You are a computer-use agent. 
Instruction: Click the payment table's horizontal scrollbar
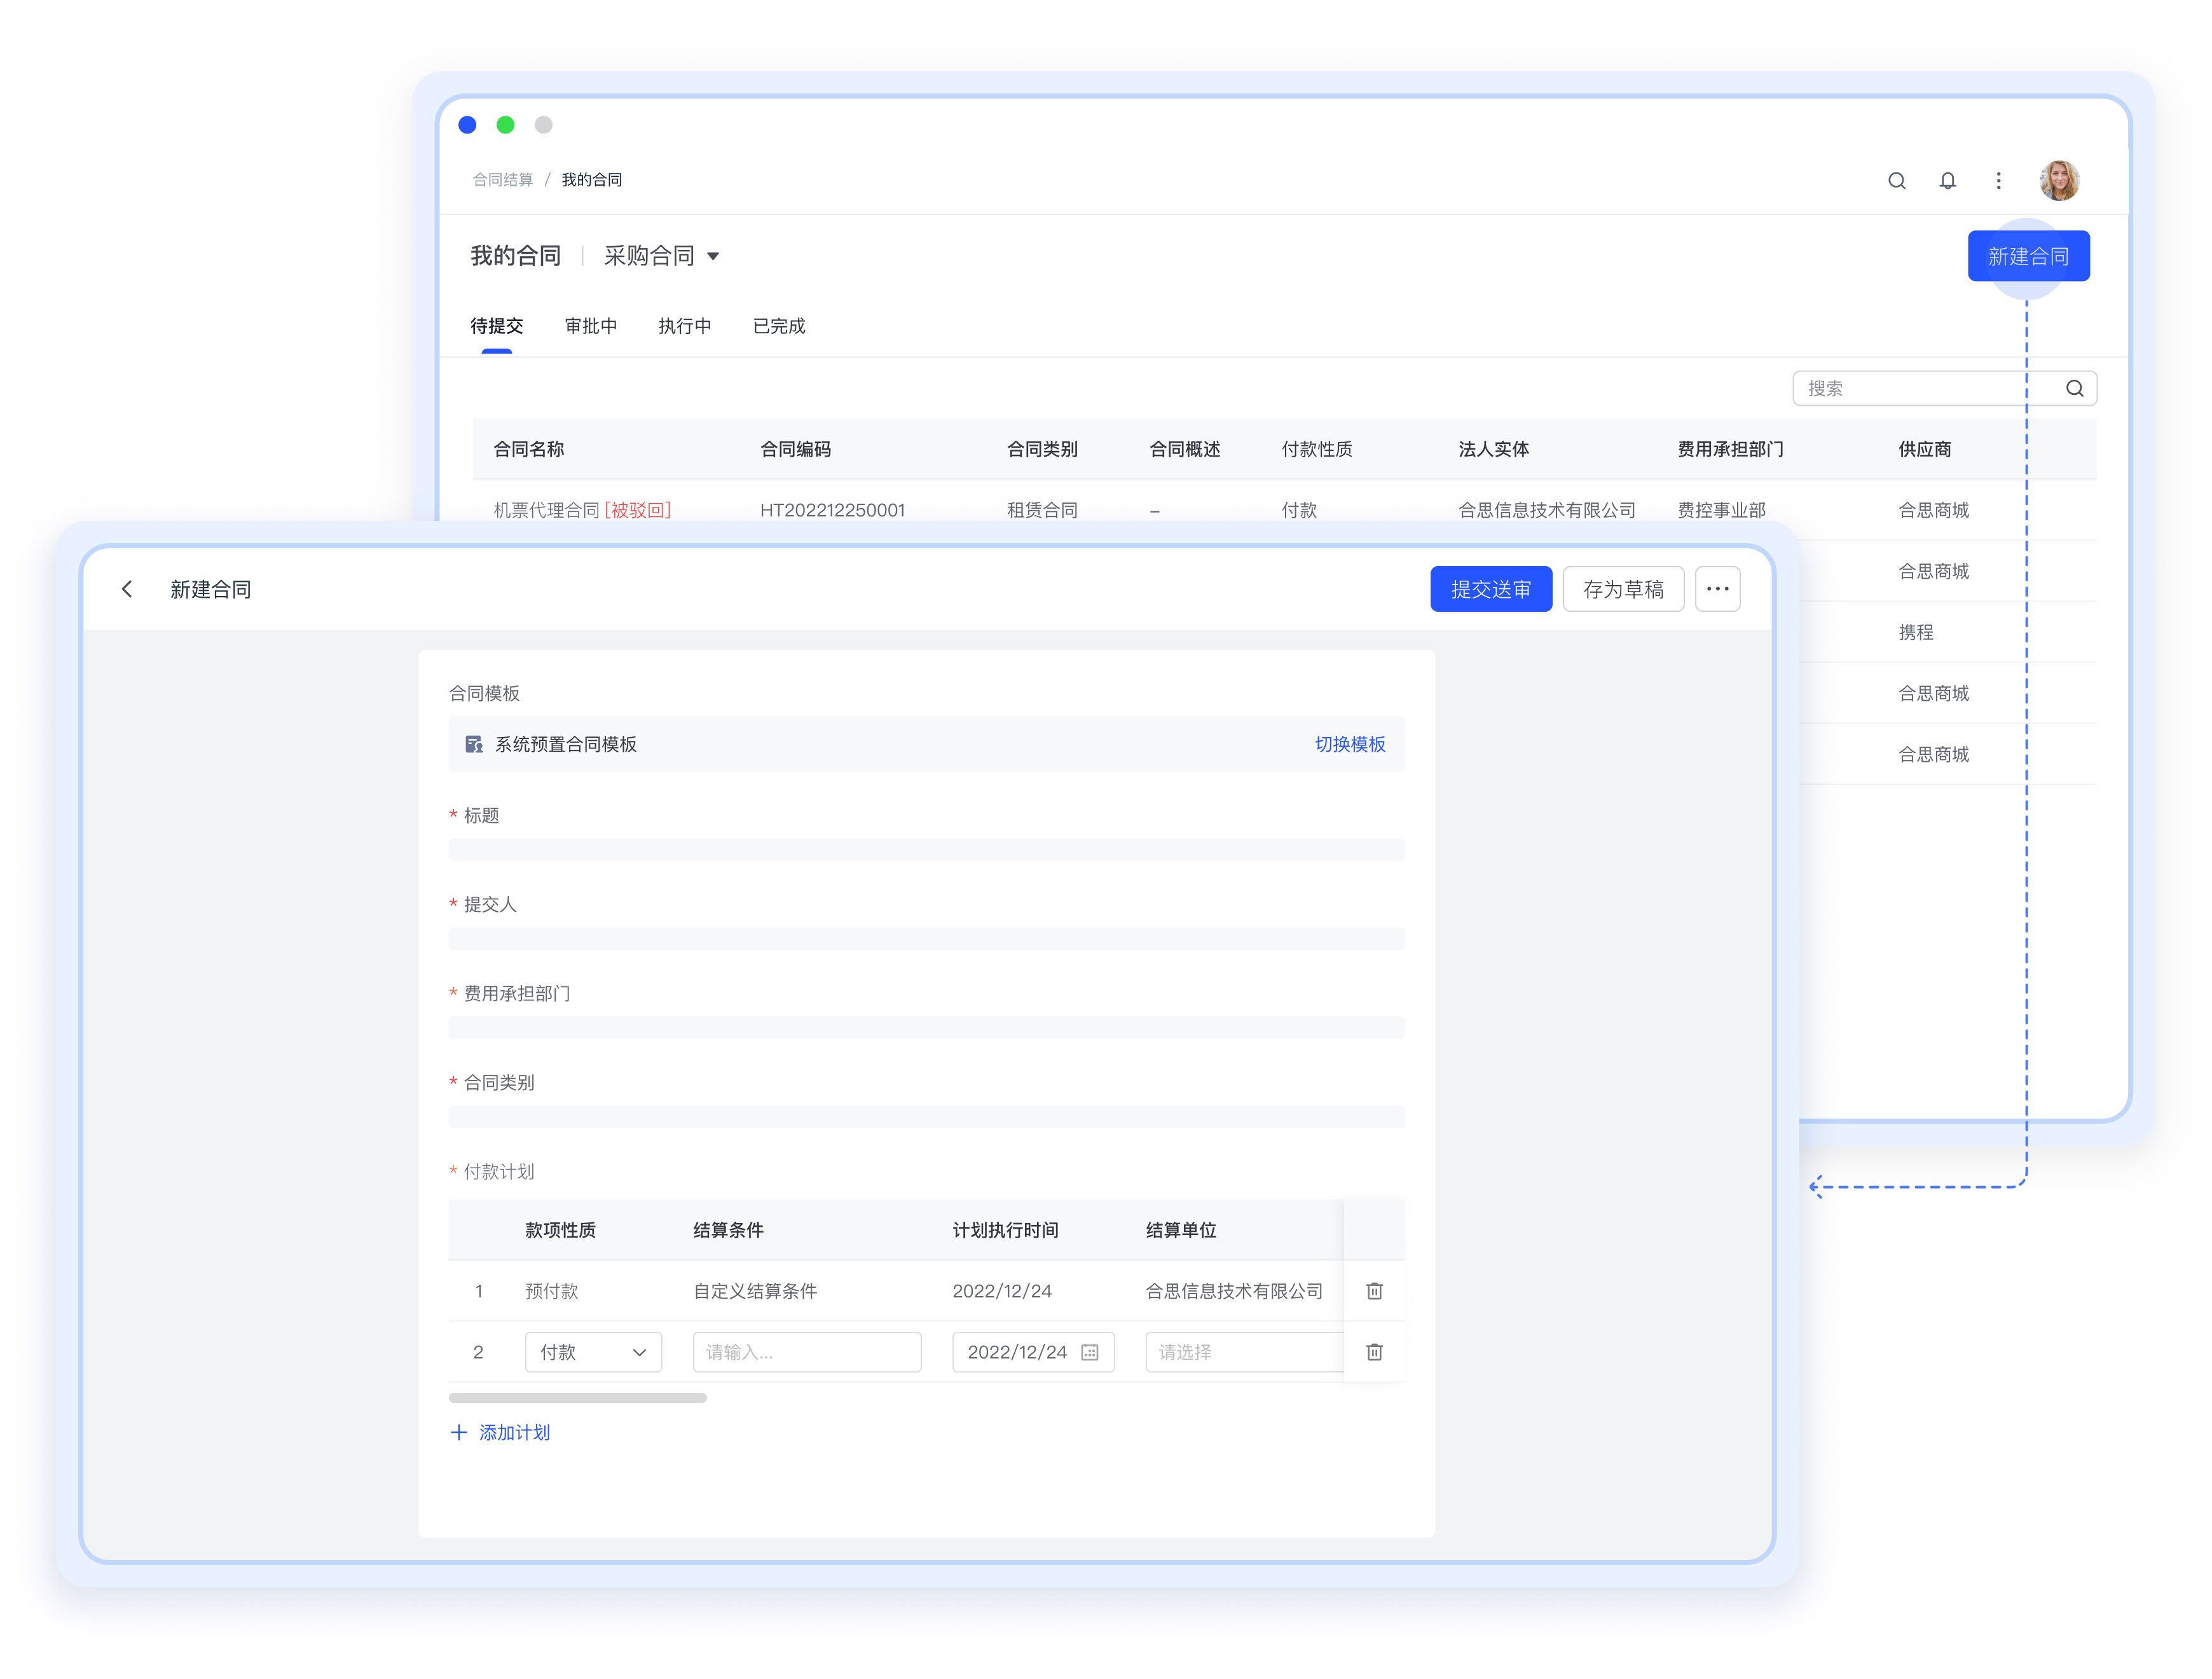578,1398
